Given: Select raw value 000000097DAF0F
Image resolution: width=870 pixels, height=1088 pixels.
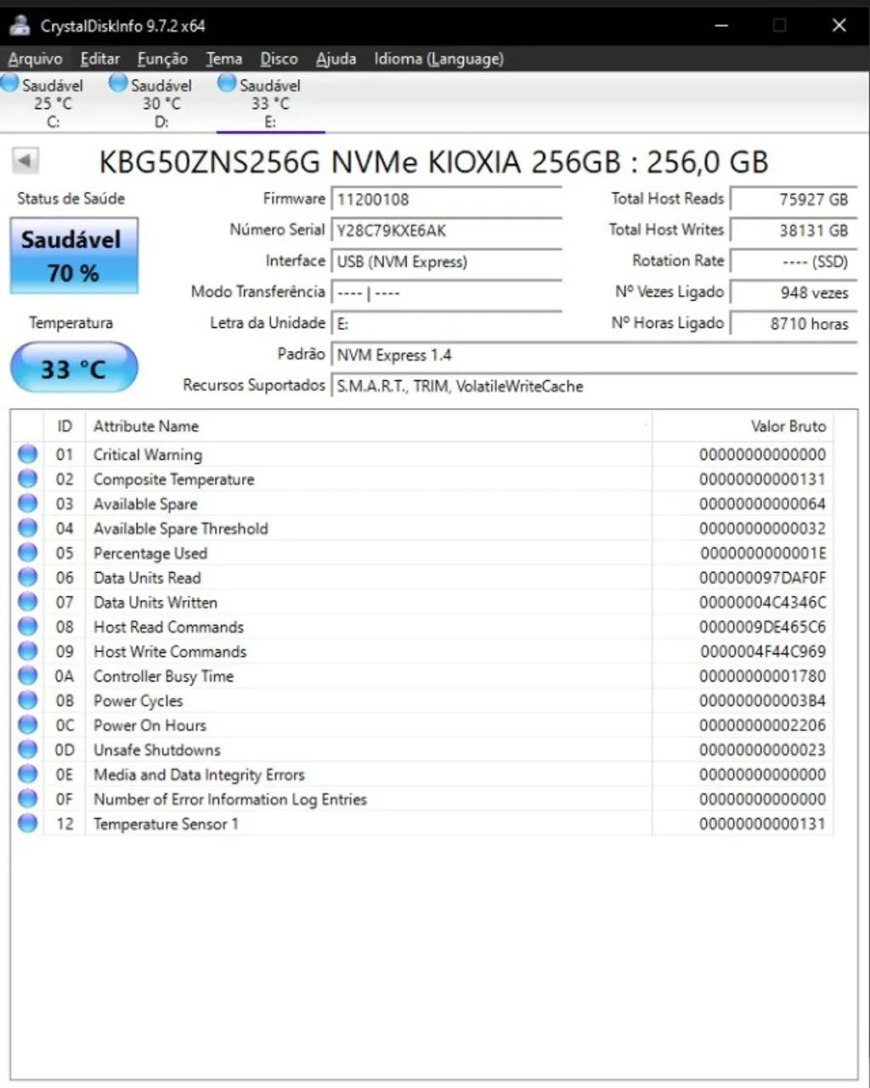Looking at the screenshot, I should [762, 578].
